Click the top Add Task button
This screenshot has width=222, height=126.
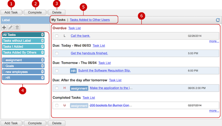coord(11,12)
